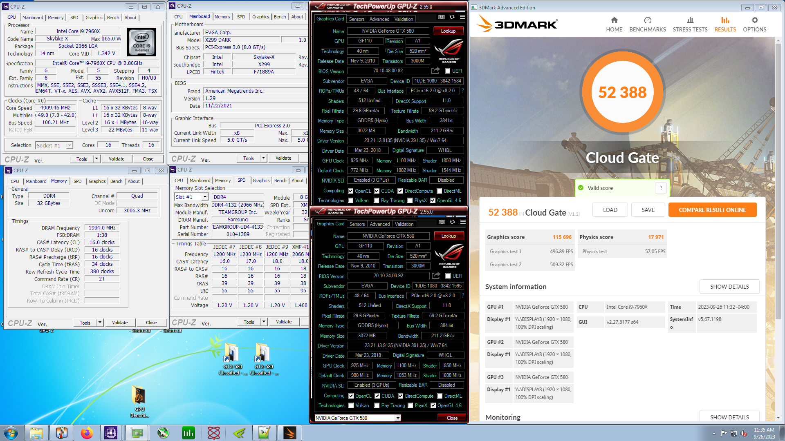Click BIOS export icon beside 70.10.48.00.82
This screenshot has width=785, height=441.
tap(435, 71)
